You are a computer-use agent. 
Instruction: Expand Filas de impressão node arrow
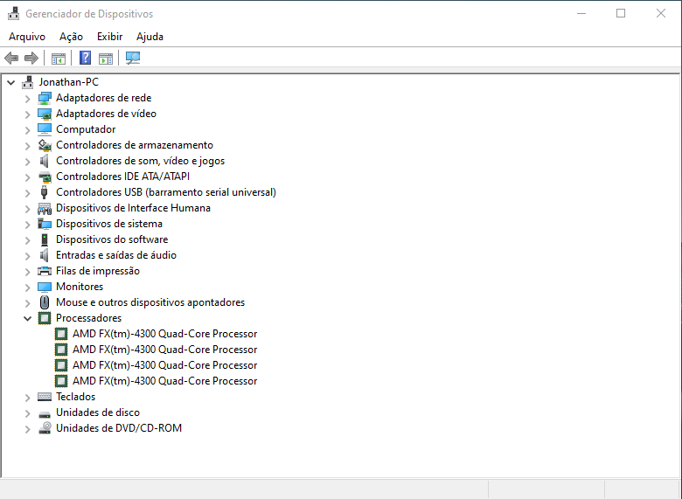coord(28,272)
